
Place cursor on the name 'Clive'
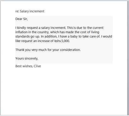click(x=37, y=66)
